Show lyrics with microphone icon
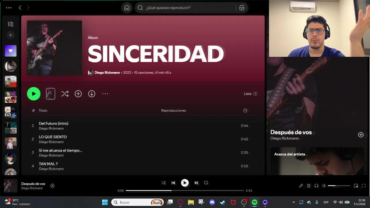 pos(301,186)
